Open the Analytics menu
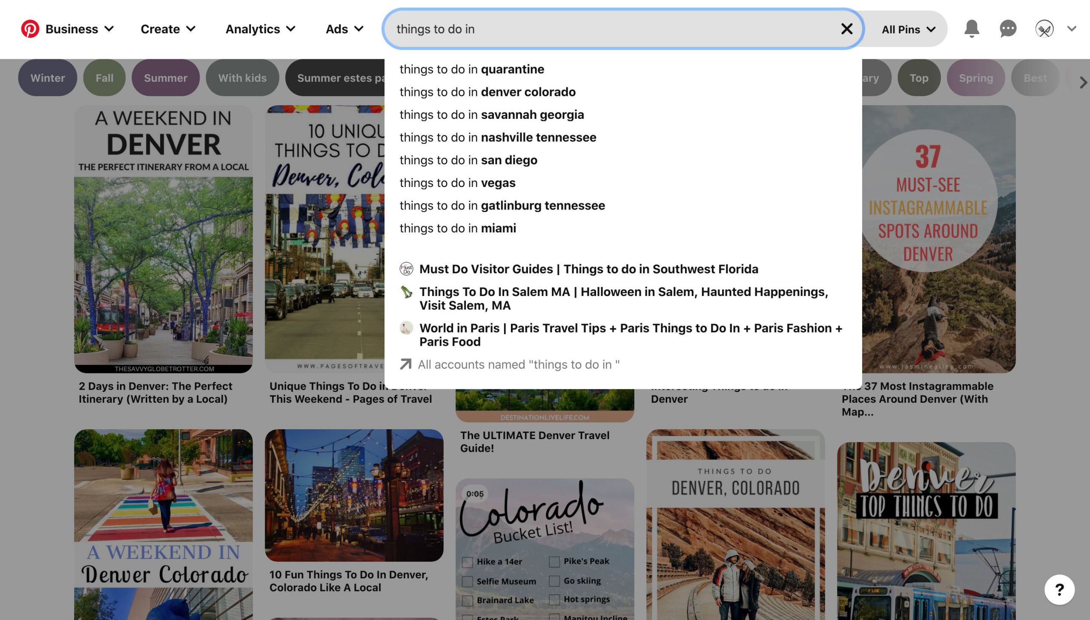The image size is (1090, 620). [x=260, y=29]
